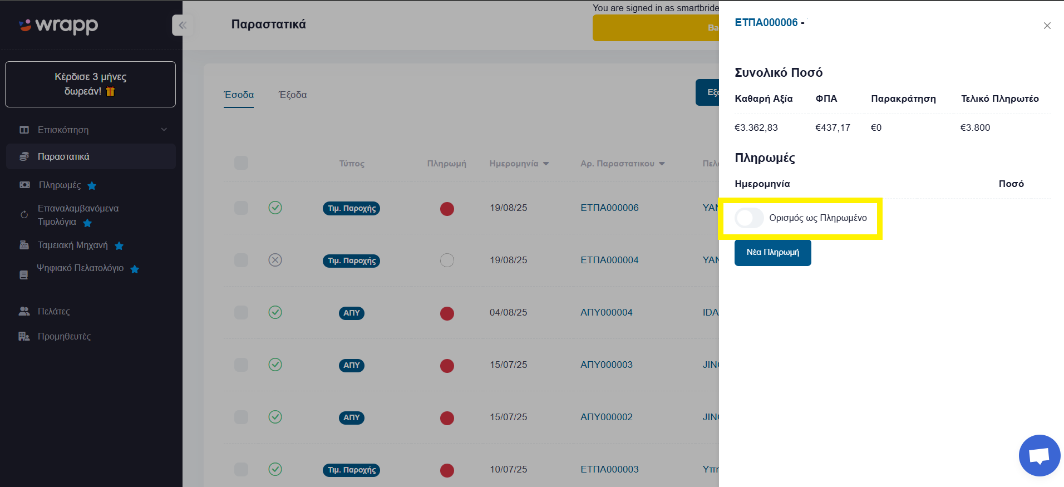Click green check status for ΑΠΥ000004
The image size is (1064, 487).
point(275,312)
